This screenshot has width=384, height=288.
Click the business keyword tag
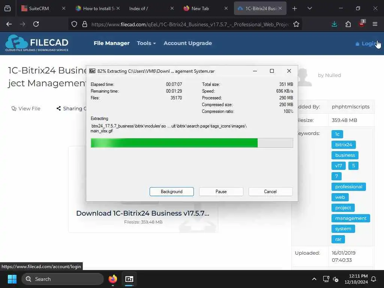point(345,155)
